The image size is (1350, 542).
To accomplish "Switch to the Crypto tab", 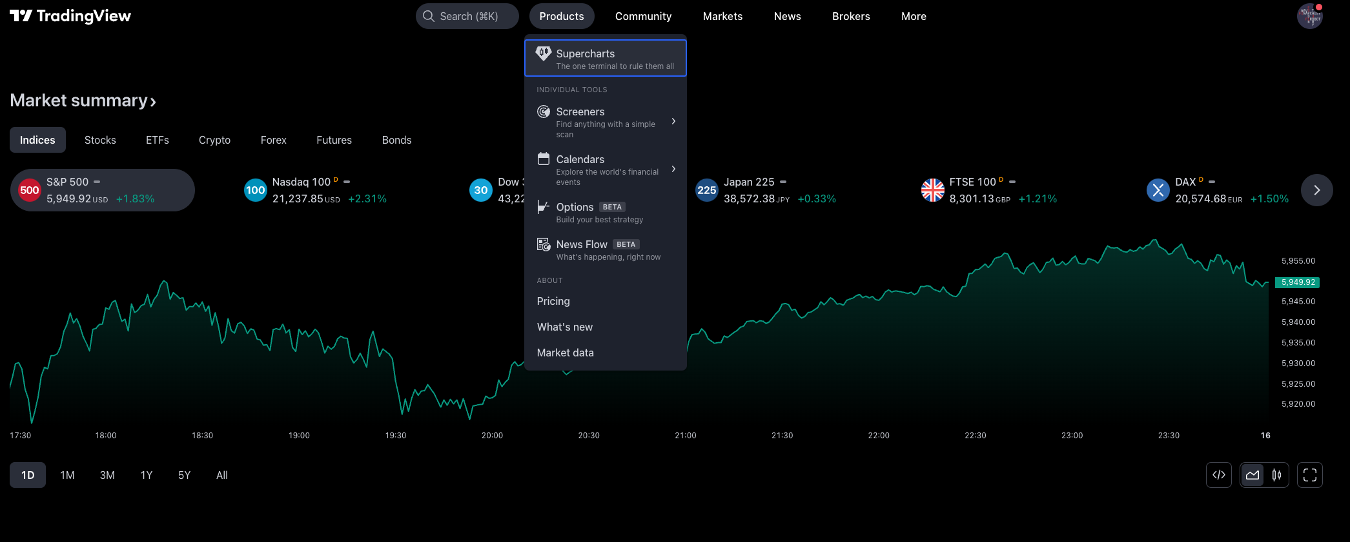I will [x=214, y=140].
